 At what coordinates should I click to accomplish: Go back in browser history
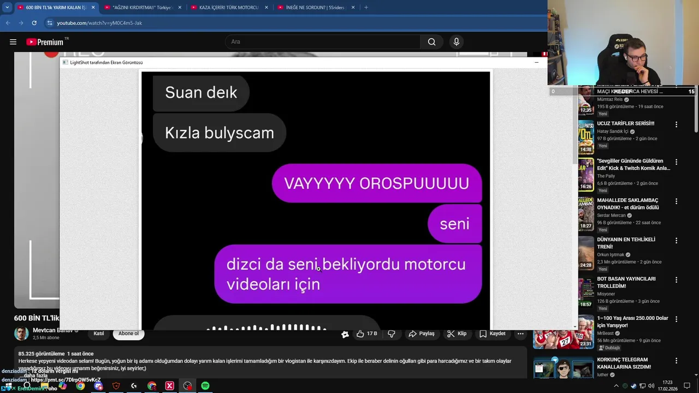(8, 23)
